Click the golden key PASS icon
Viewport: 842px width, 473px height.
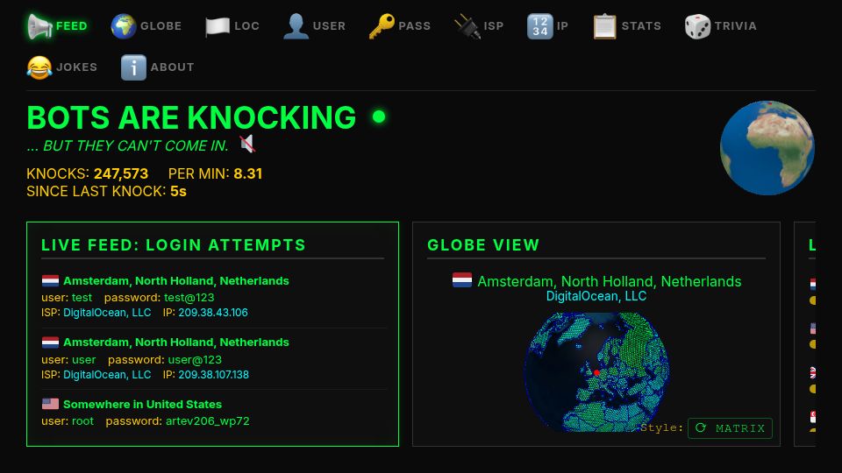point(382,26)
